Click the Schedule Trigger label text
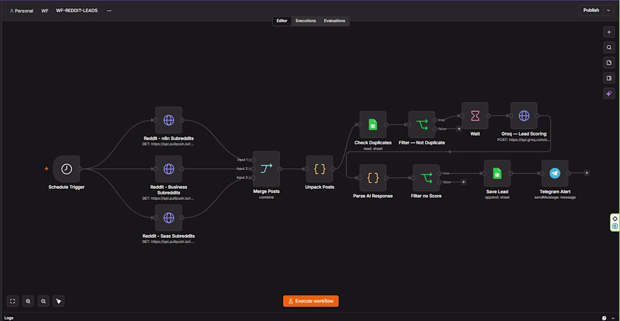The width and height of the screenshot is (620, 321). click(x=67, y=187)
